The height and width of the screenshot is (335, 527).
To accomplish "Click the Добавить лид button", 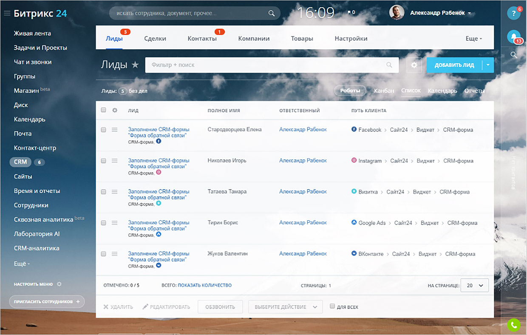I will 454,65.
